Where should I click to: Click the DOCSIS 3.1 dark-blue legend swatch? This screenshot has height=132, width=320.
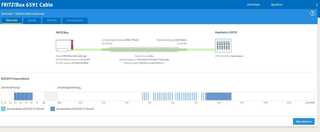tap(53, 109)
